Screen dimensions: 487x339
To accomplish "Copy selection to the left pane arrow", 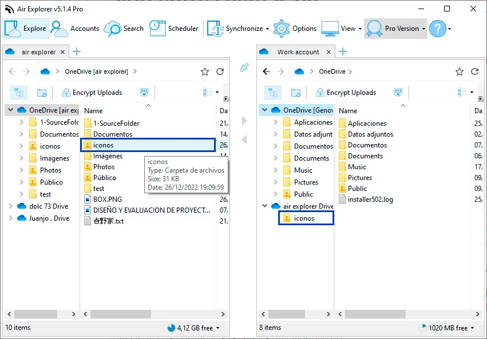I will coord(244,139).
